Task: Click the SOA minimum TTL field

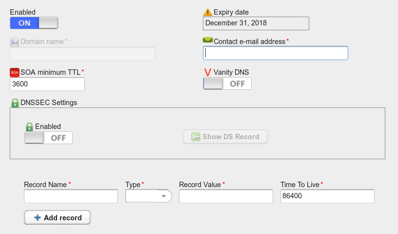Action: click(47, 84)
